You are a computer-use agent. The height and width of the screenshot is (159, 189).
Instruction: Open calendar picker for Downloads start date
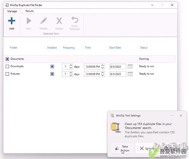(130, 66)
